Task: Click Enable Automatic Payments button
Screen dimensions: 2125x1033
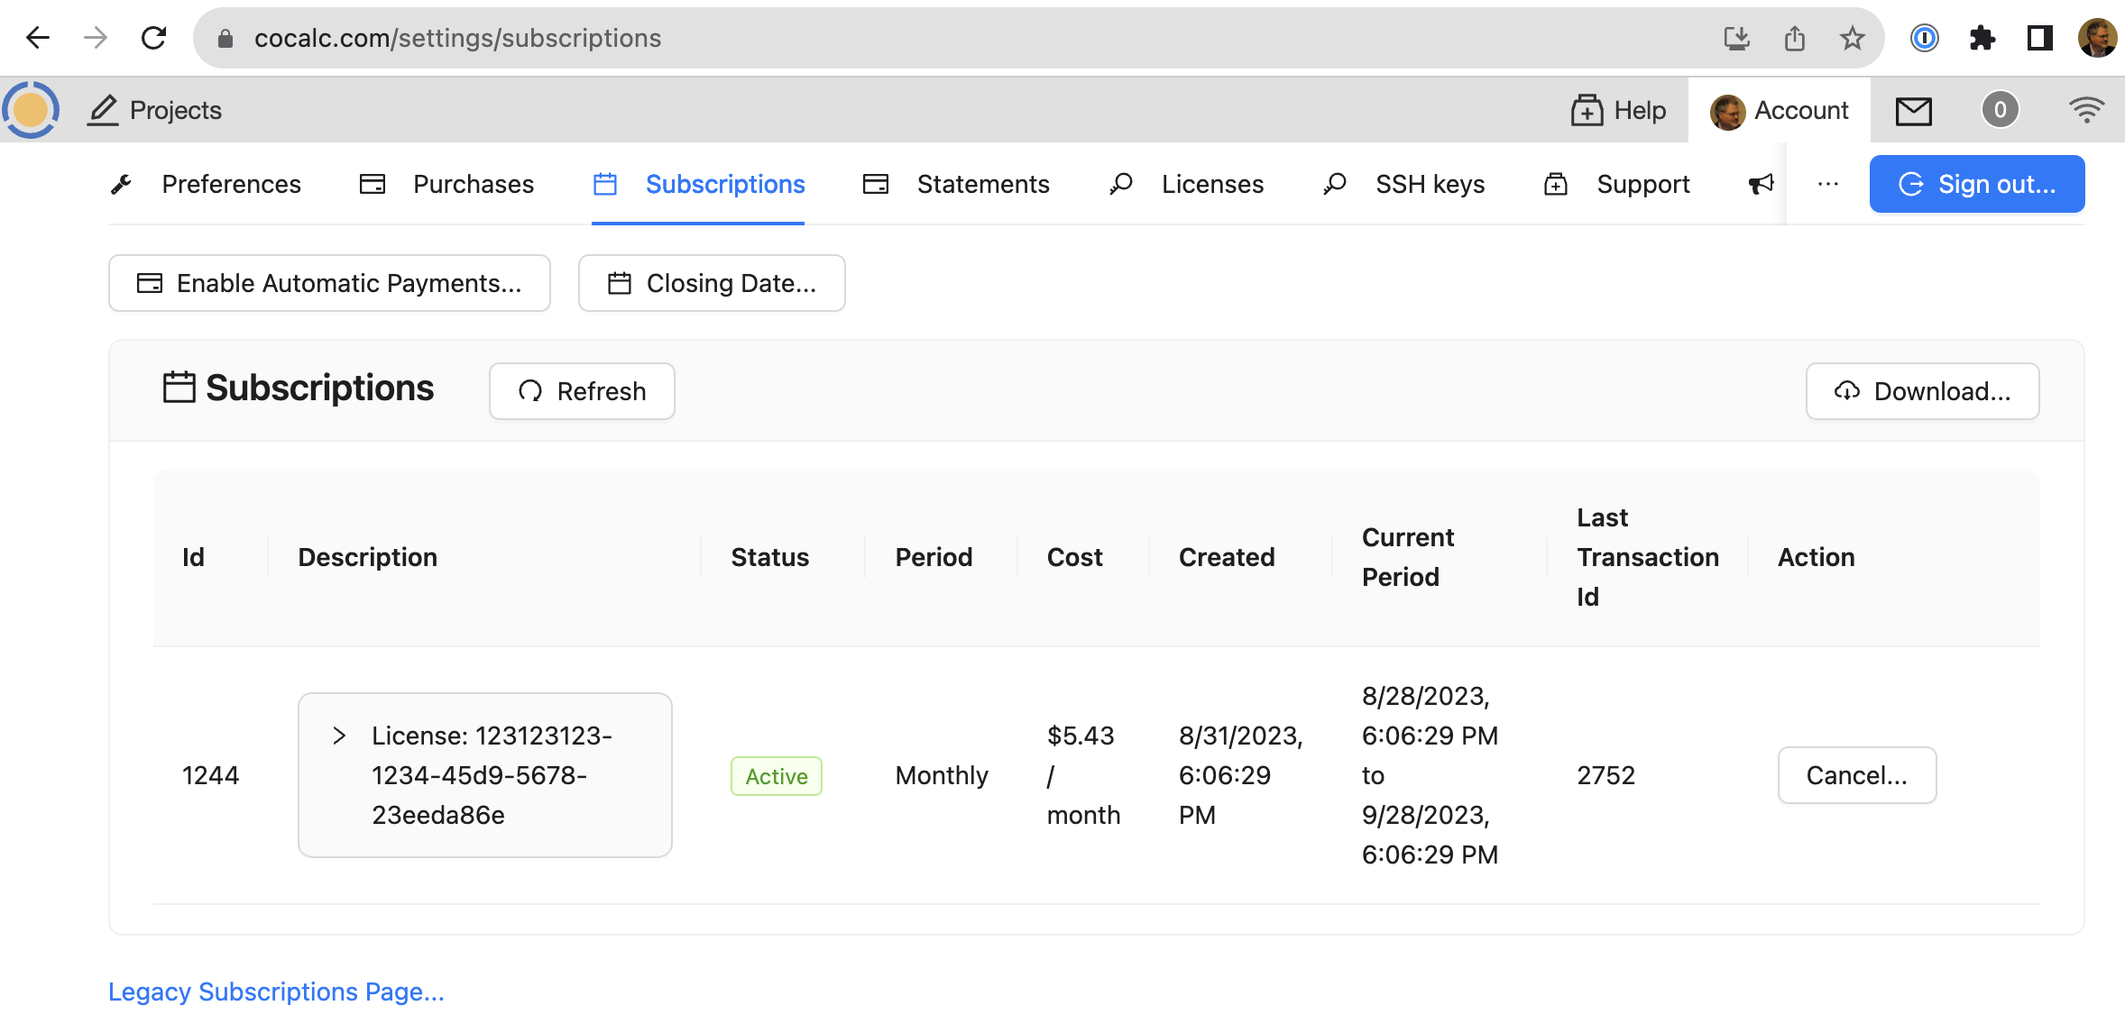Action: point(329,283)
